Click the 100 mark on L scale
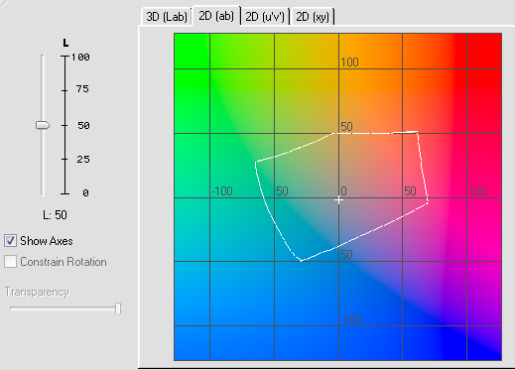The image size is (515, 370). [x=65, y=57]
